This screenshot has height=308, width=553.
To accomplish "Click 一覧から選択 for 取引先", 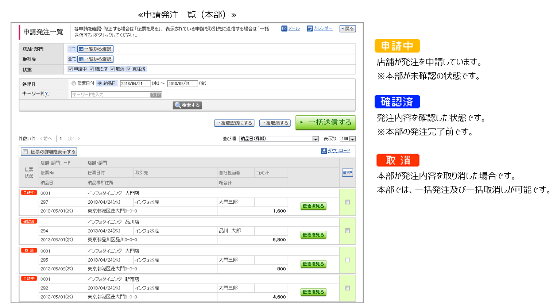I will click(95, 59).
